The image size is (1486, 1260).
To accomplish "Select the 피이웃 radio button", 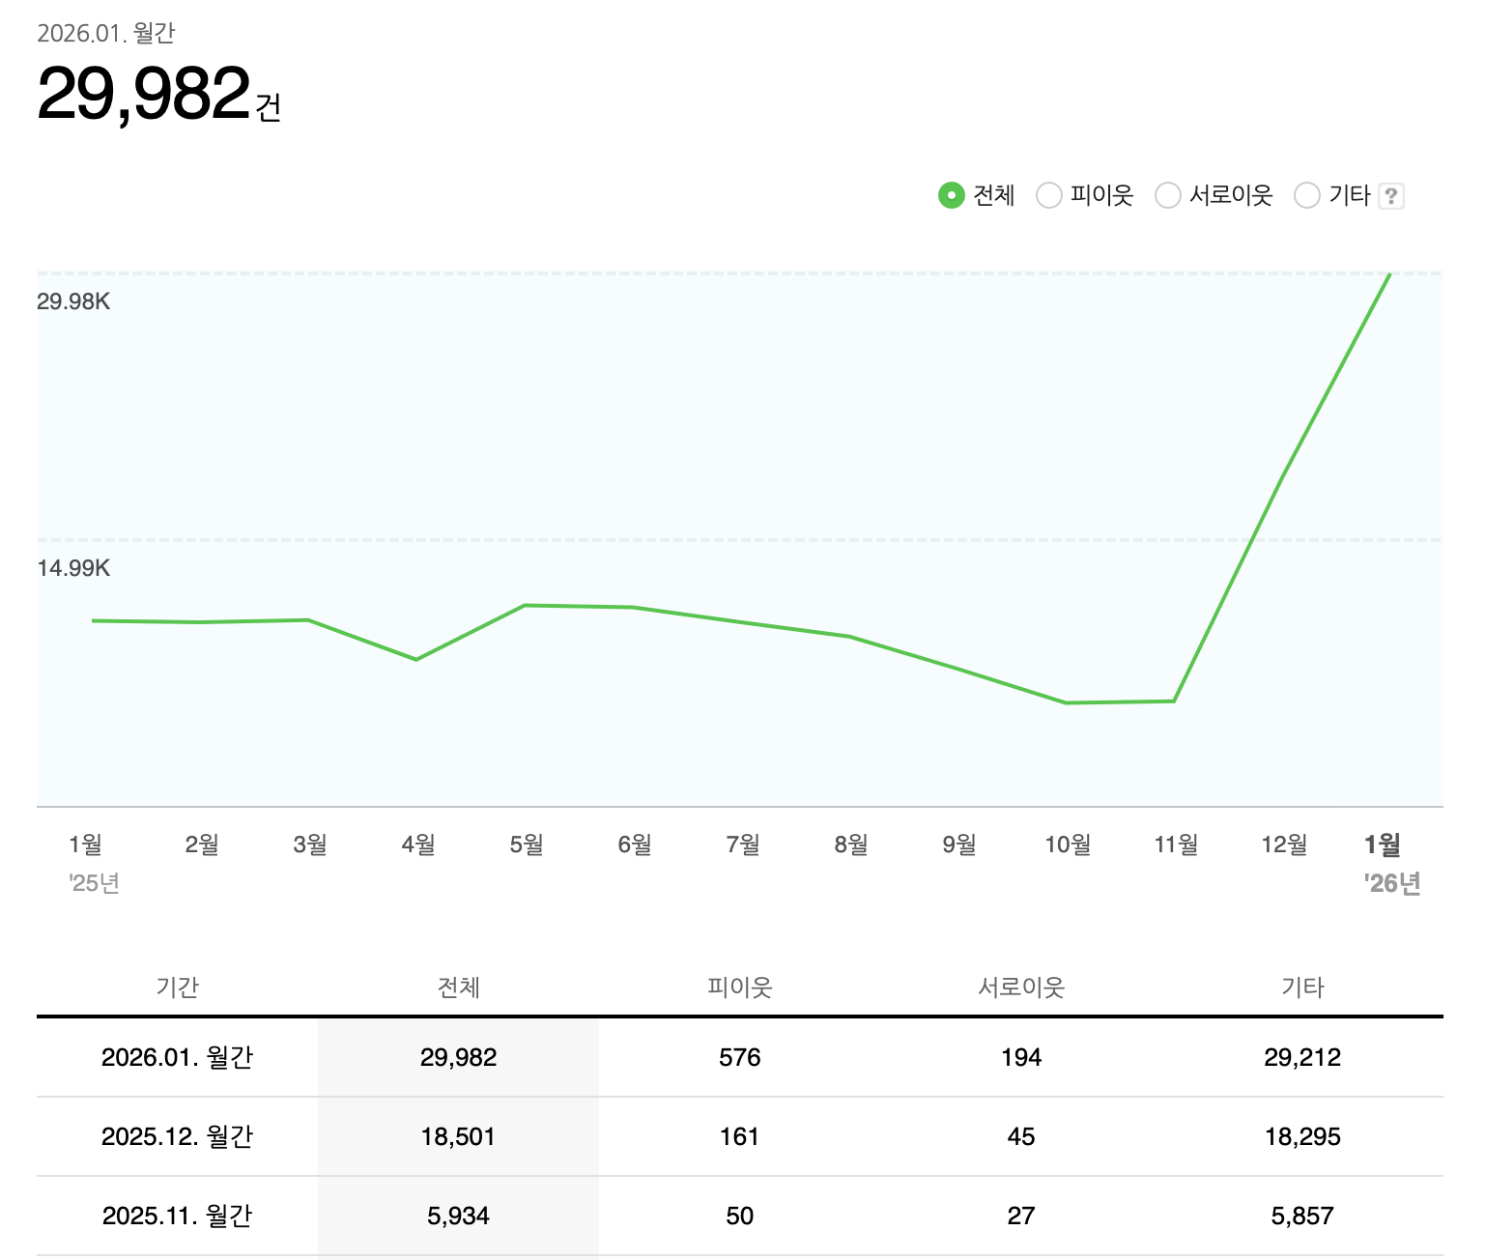I will pyautogui.click(x=1049, y=195).
